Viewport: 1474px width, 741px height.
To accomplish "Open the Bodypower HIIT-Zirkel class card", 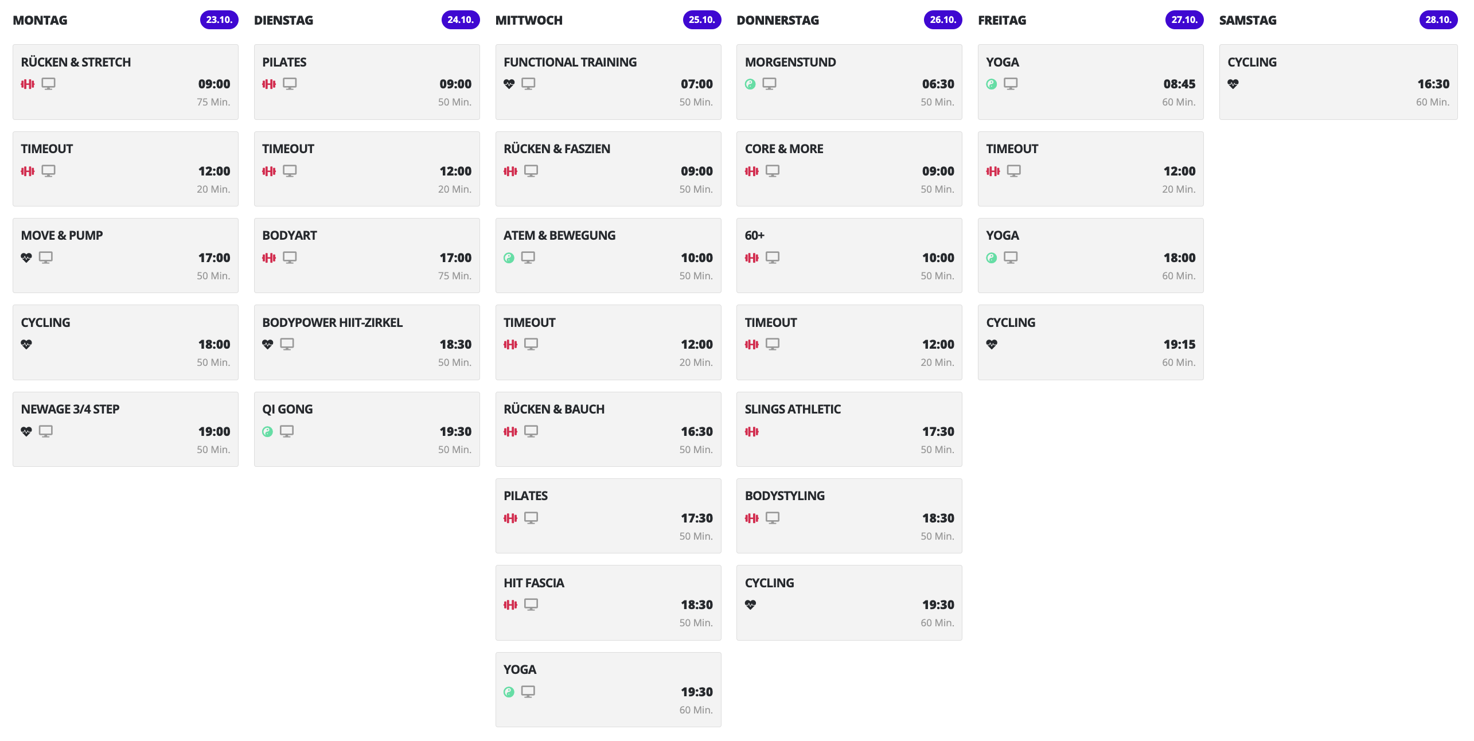I will [x=367, y=342].
